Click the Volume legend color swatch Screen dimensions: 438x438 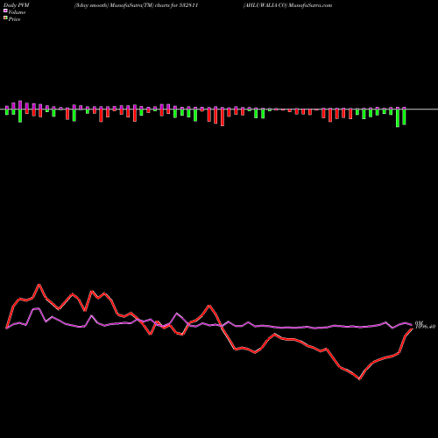[5, 11]
